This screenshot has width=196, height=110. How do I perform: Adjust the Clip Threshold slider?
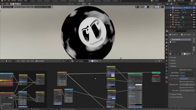187,79
